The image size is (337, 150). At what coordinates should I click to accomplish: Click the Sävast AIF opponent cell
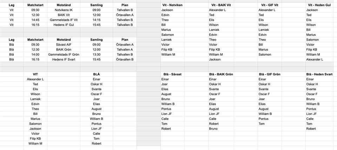(x=64, y=45)
